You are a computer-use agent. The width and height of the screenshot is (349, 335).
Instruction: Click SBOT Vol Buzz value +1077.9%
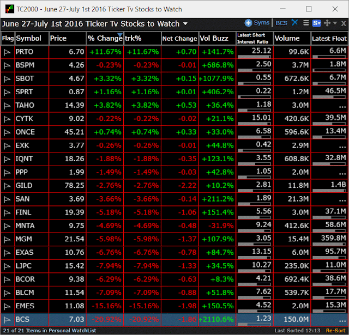click(216, 78)
